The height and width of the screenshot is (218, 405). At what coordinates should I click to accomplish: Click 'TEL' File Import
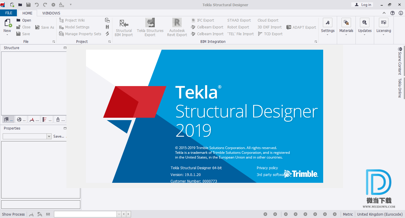[240, 34]
